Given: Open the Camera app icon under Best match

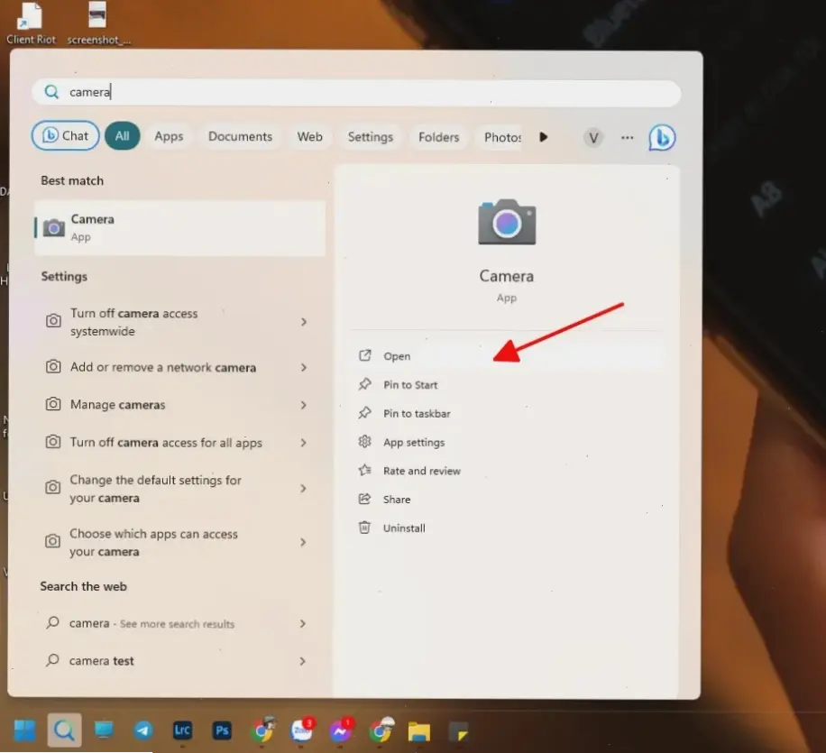Looking at the screenshot, I should [x=54, y=228].
